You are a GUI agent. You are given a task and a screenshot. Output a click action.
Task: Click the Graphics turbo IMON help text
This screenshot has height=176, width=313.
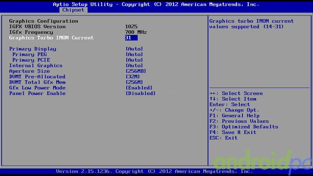tap(251, 24)
